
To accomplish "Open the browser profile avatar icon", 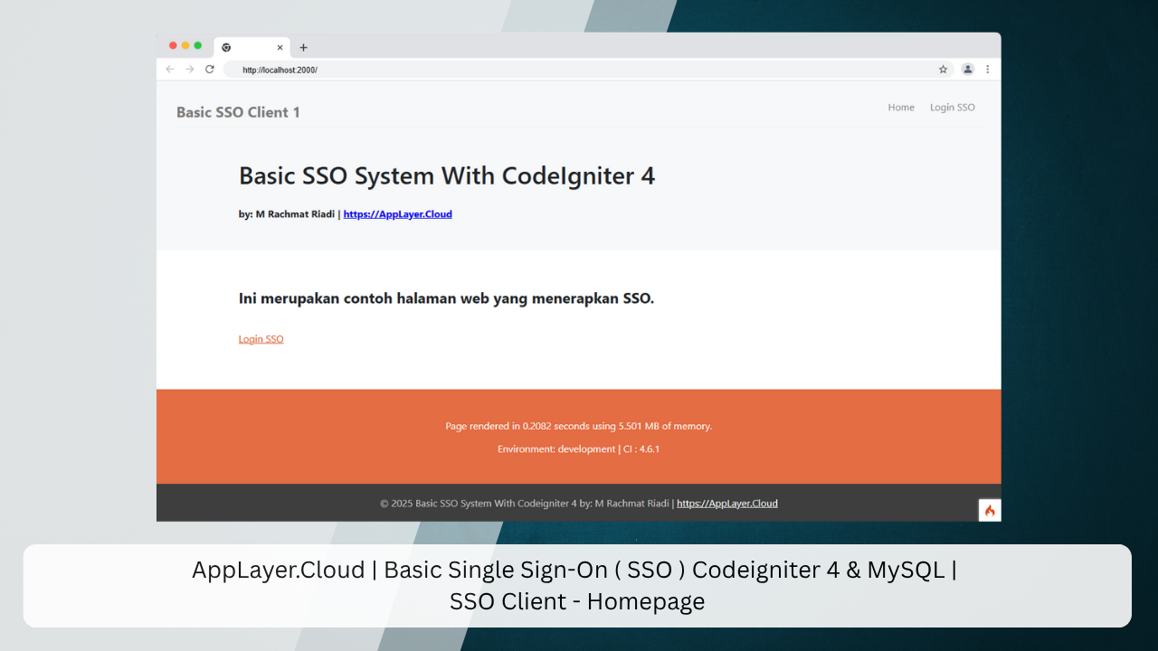I will point(967,70).
